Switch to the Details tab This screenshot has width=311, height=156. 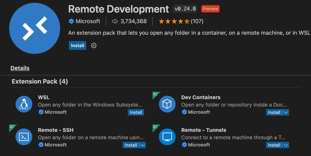click(20, 68)
